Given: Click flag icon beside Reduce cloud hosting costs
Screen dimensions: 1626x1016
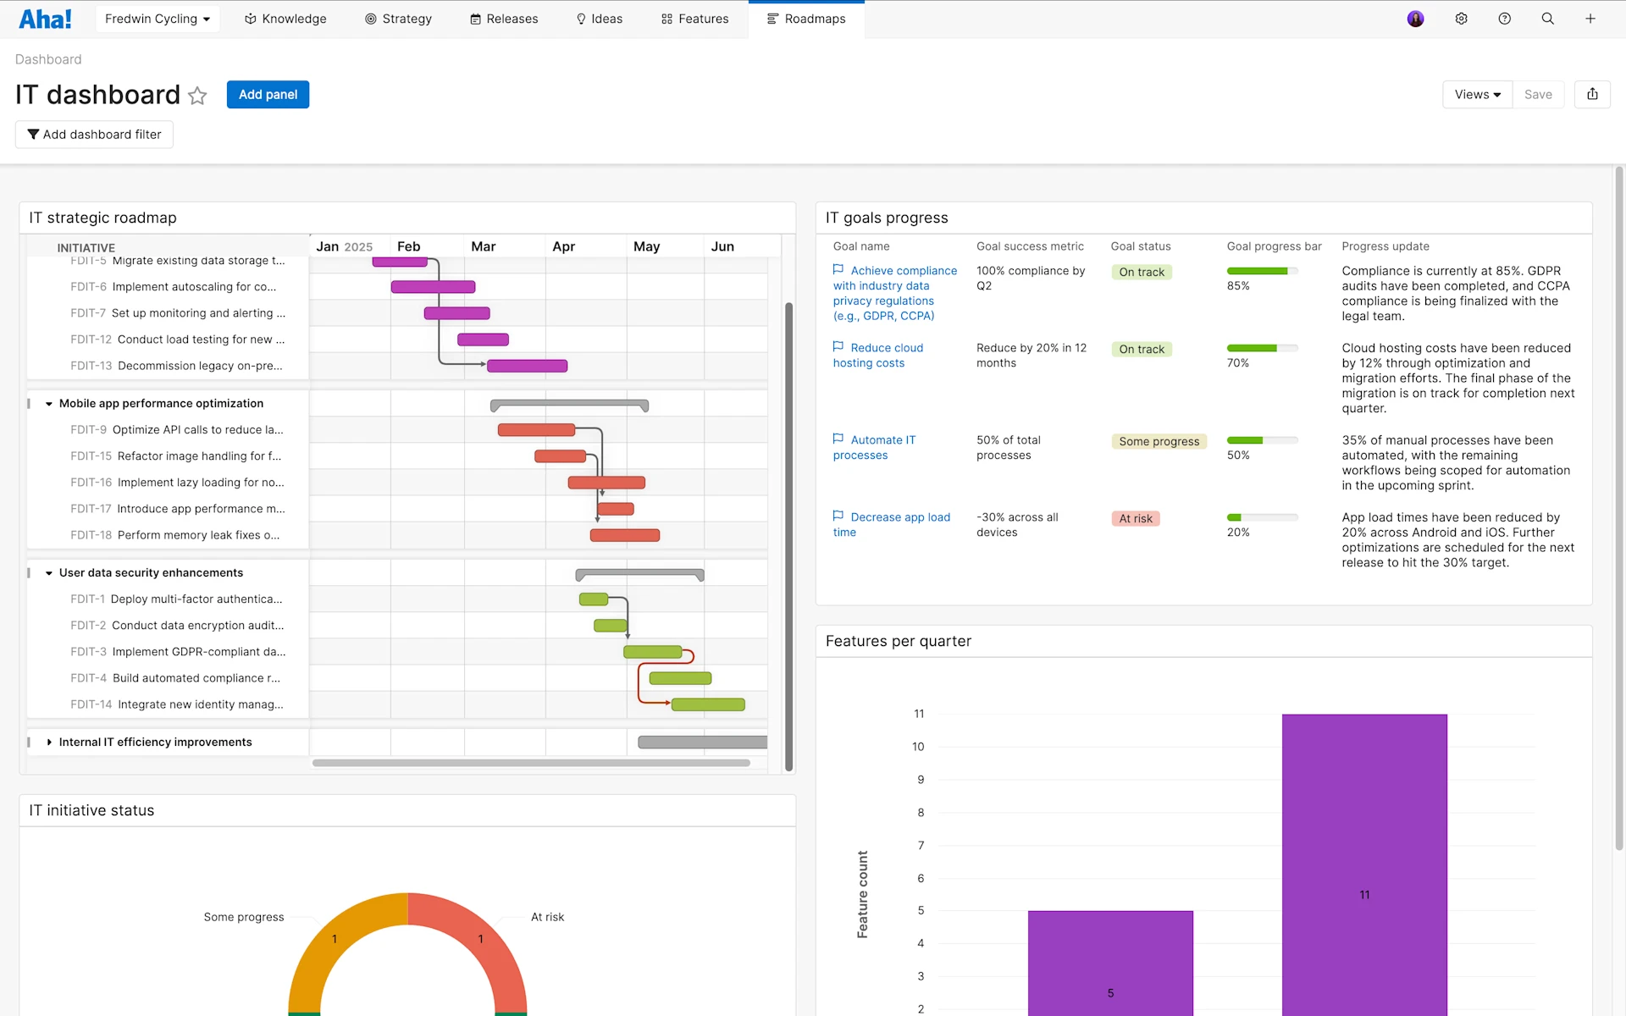Looking at the screenshot, I should point(838,347).
